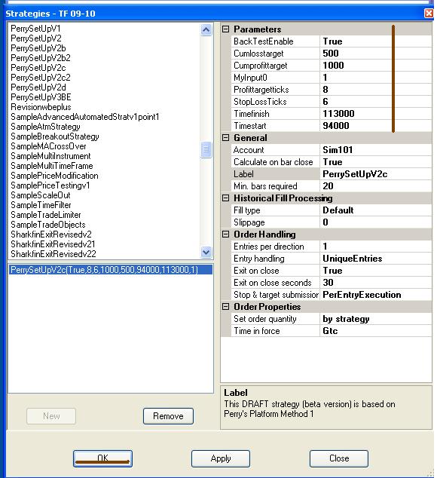437x478 pixels.
Task: Close the Strategies window with X
Action: 429,14
